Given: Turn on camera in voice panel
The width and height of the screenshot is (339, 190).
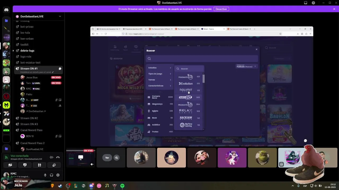Looking at the screenshot, I should click(x=10, y=165).
